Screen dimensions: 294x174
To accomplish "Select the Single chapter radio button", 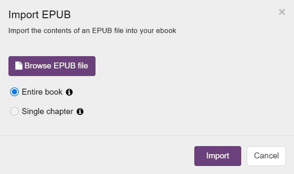I will click(14, 112).
